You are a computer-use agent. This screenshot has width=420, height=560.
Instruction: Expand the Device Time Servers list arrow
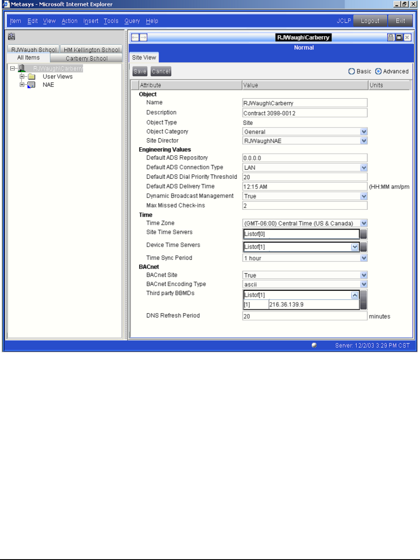(355, 247)
